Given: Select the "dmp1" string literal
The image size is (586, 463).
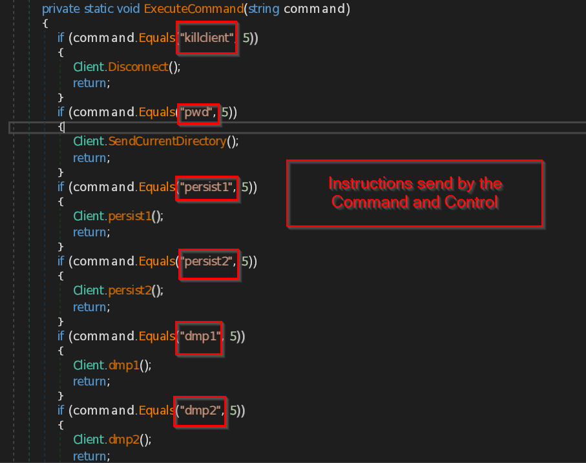Looking at the screenshot, I should (200, 336).
